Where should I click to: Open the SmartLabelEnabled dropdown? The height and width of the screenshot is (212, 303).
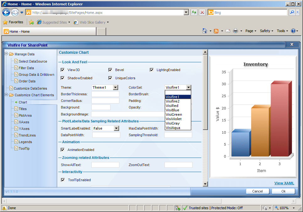(x=116, y=128)
